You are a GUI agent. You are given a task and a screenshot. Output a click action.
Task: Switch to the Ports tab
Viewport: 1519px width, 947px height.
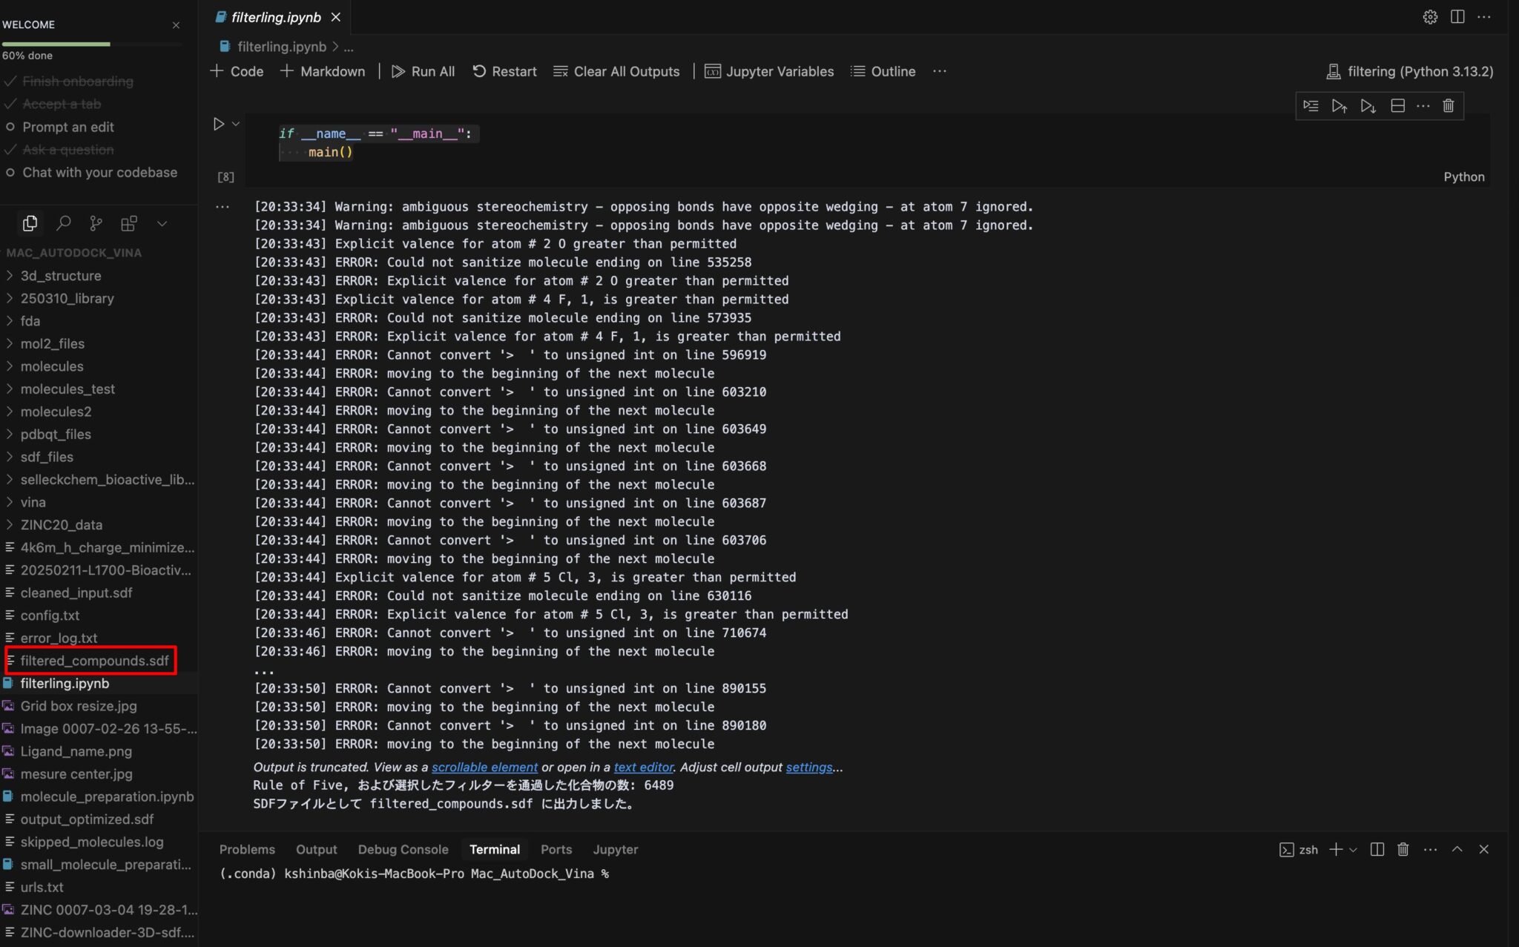tap(556, 849)
